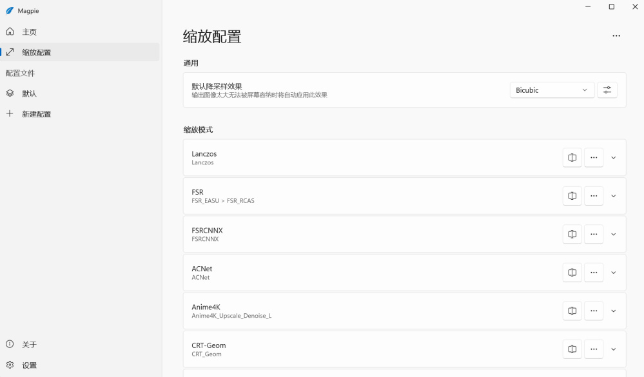Click the FSR row's rename icon
This screenshot has width=644, height=377.
click(572, 196)
